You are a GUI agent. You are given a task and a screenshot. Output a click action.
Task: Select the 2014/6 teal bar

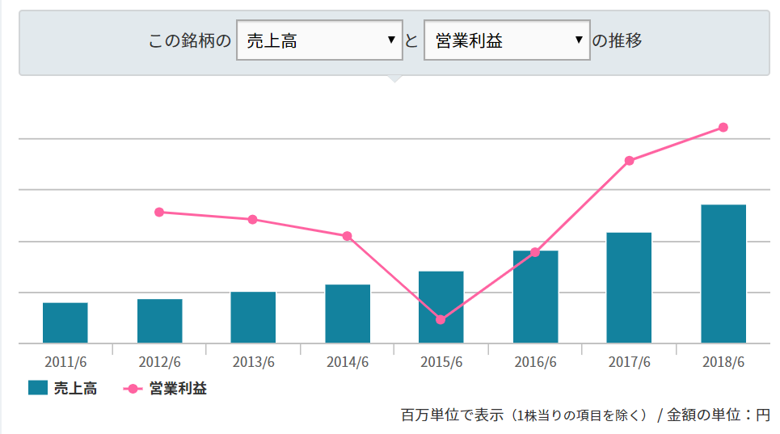[348, 314]
